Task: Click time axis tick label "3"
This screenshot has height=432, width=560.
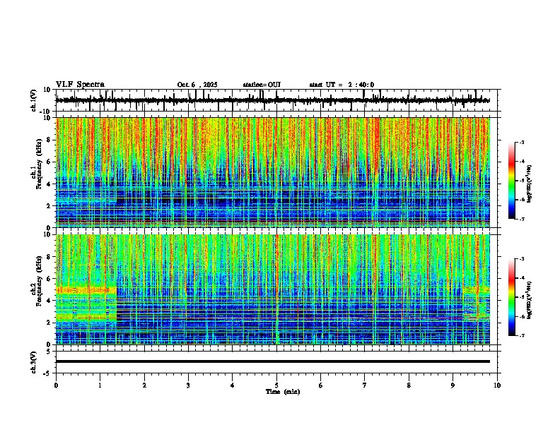Action: [x=188, y=385]
